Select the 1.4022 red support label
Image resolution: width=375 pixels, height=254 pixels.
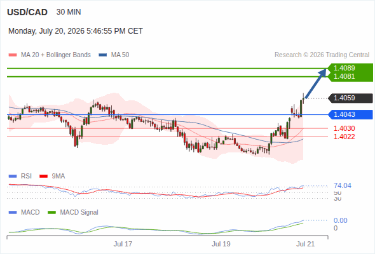point(344,137)
